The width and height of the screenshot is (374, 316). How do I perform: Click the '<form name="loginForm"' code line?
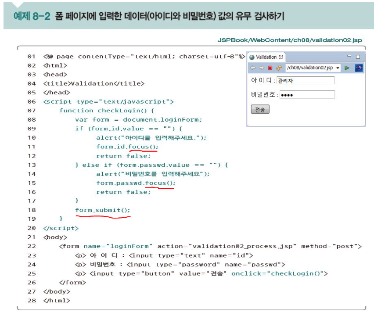pos(210,246)
